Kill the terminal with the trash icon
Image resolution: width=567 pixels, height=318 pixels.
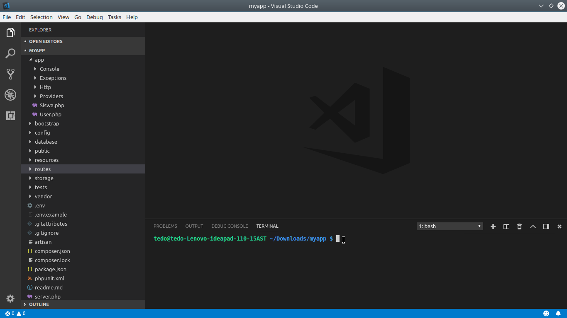tap(520, 226)
